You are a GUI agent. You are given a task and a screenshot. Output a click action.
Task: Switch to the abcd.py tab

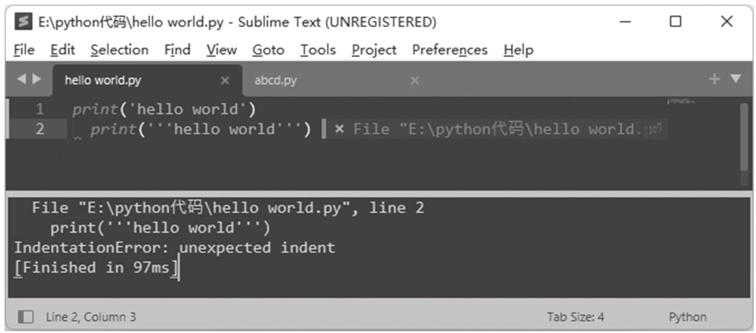tap(275, 81)
